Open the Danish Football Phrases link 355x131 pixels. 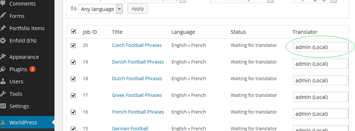pos(138,62)
